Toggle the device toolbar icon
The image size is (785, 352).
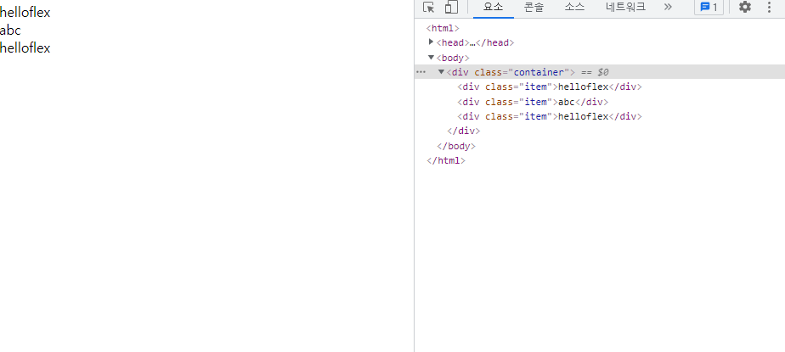tap(451, 8)
